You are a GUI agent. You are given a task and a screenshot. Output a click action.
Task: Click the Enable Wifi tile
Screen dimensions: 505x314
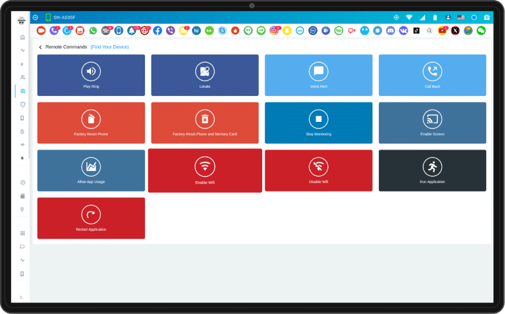[x=205, y=170]
